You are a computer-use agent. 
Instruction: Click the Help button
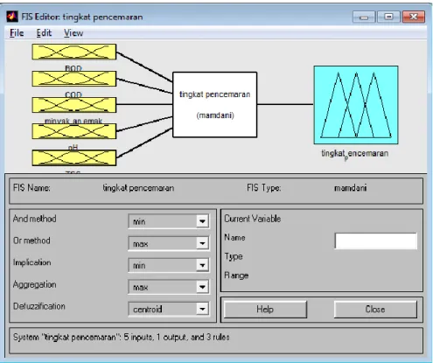(265, 309)
